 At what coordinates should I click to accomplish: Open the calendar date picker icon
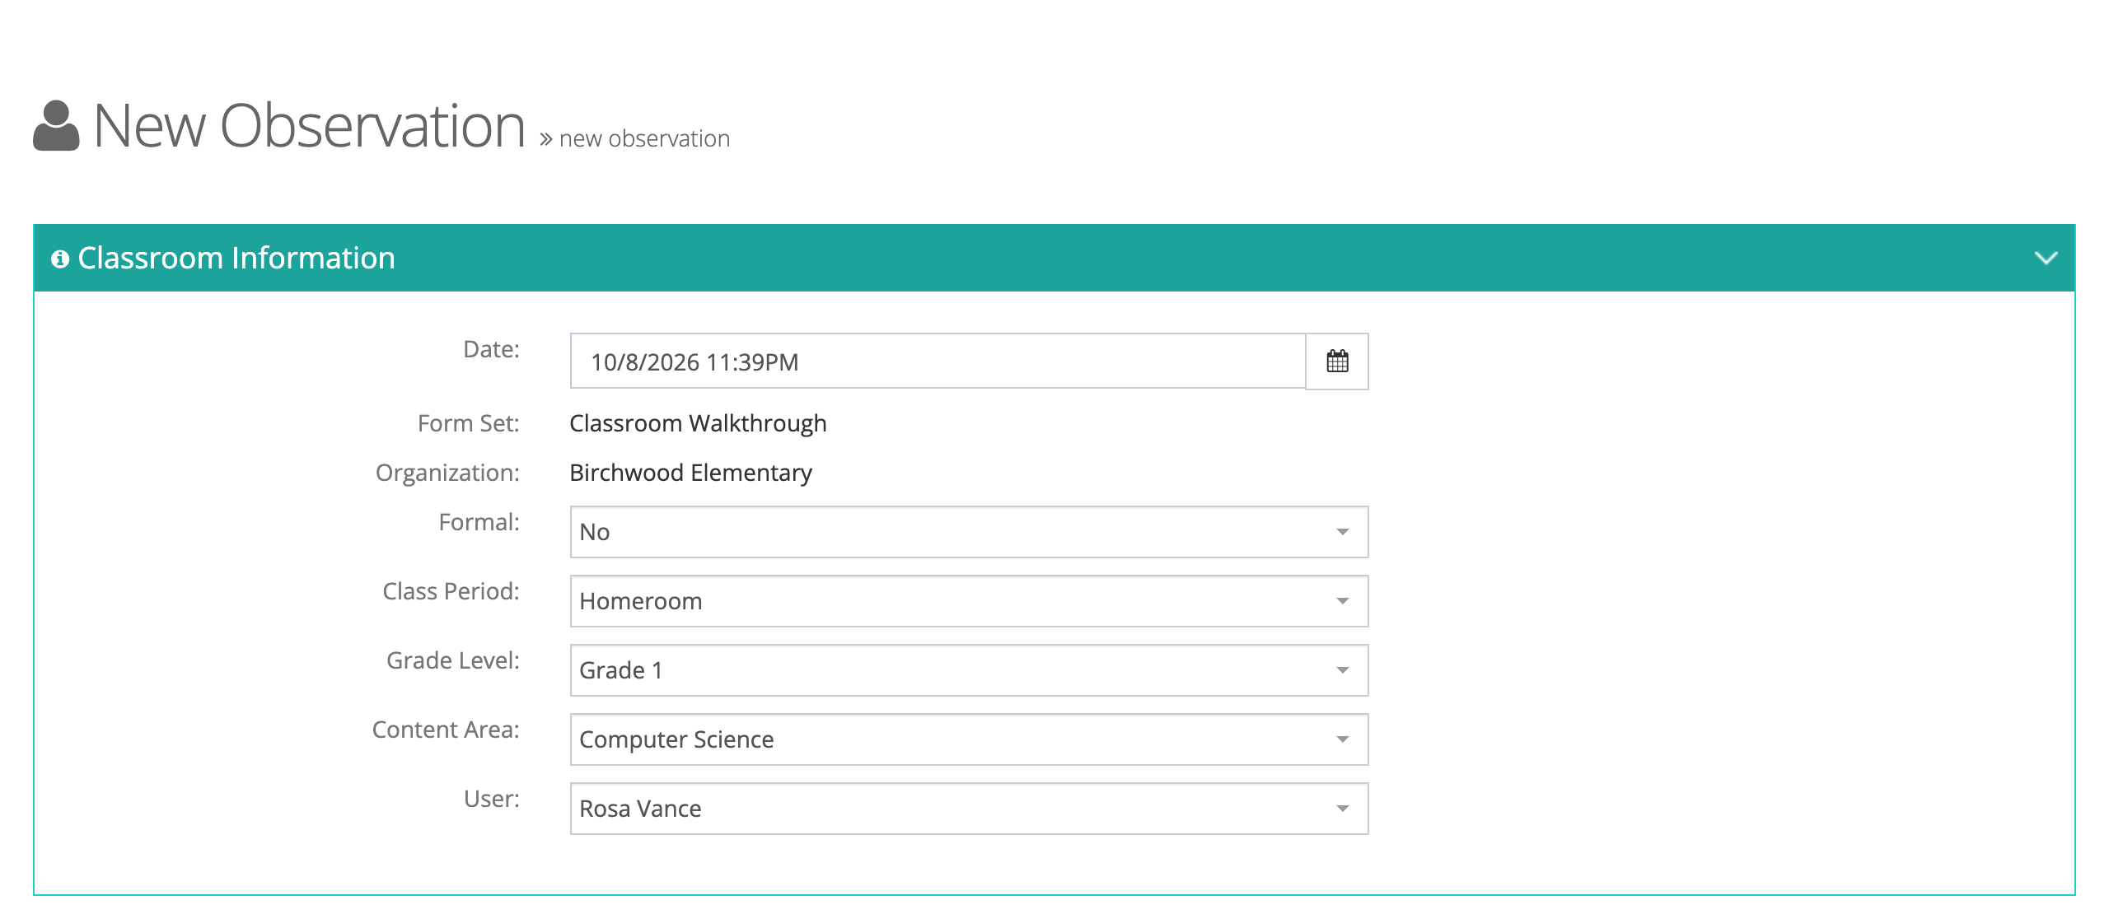(x=1337, y=361)
